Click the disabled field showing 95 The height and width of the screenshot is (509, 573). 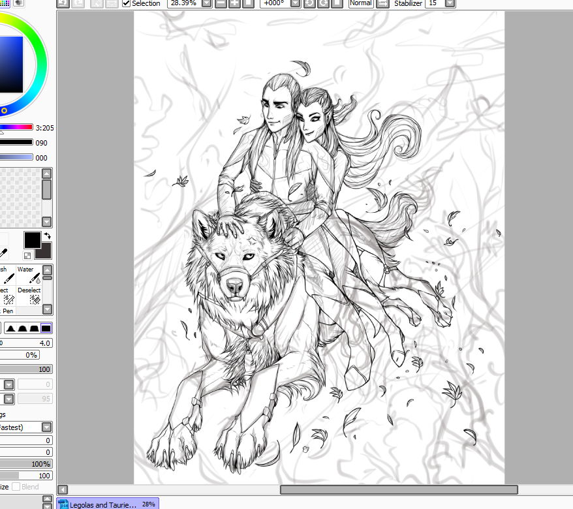click(35, 399)
